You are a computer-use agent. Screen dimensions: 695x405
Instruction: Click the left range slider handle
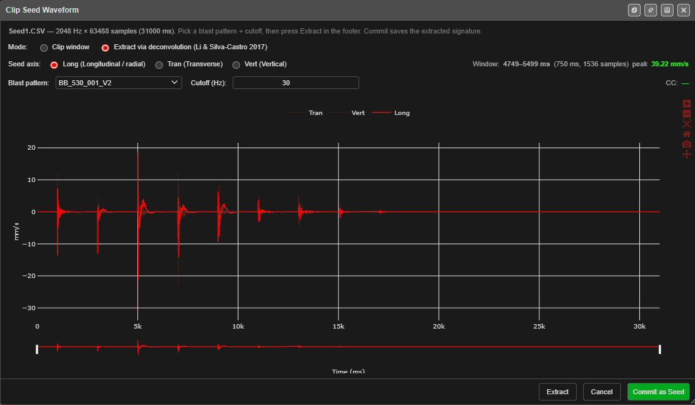pos(37,349)
